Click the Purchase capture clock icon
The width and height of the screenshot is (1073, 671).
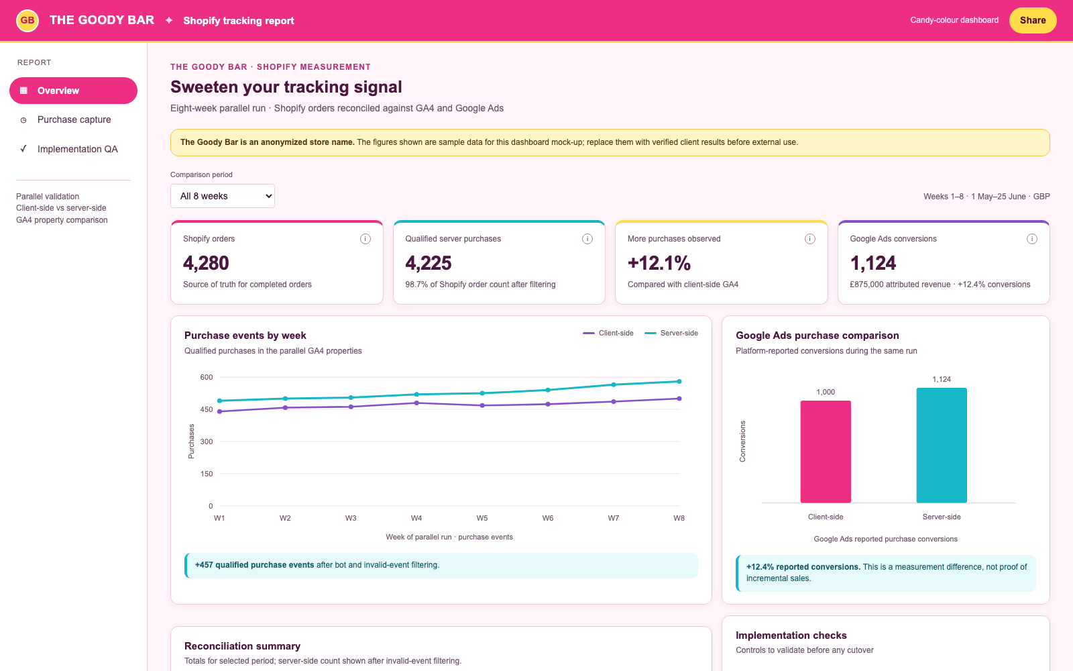point(23,120)
